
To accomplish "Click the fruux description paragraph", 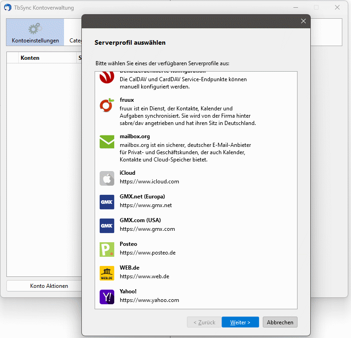I will (187, 116).
